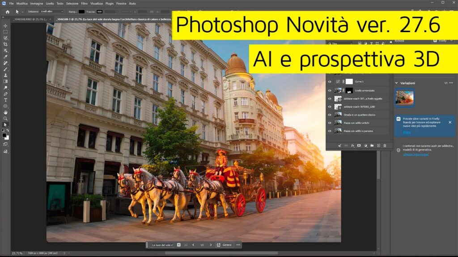The height and width of the screenshot is (257, 458).
Task: Click the Genera button
Action: (x=225, y=245)
